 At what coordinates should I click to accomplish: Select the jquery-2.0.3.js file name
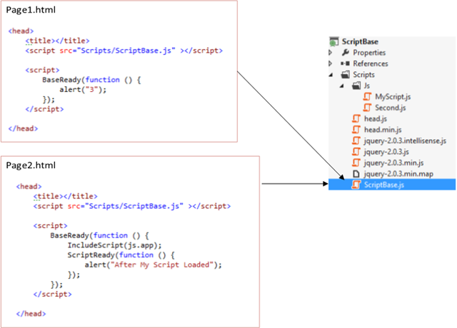coord(386,152)
